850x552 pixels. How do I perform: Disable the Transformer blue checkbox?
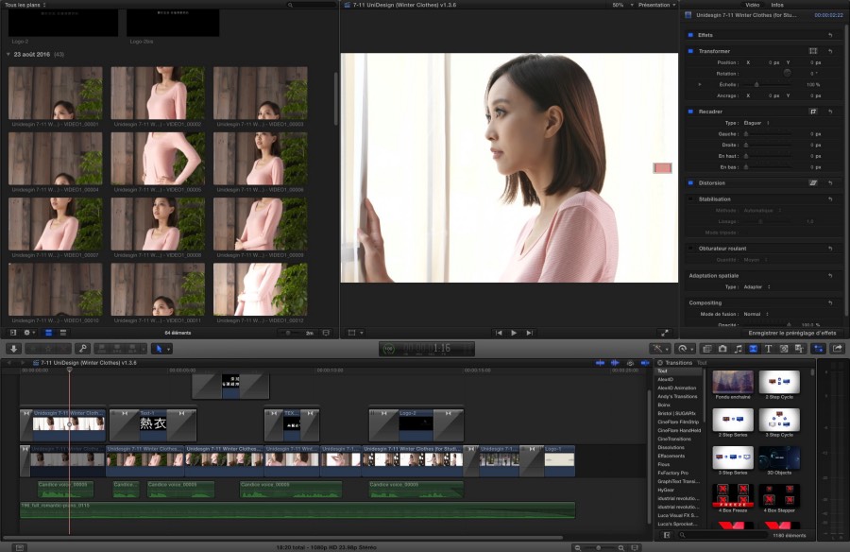(690, 51)
